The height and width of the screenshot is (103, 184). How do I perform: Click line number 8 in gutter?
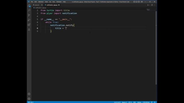pyautogui.click(x=37, y=28)
